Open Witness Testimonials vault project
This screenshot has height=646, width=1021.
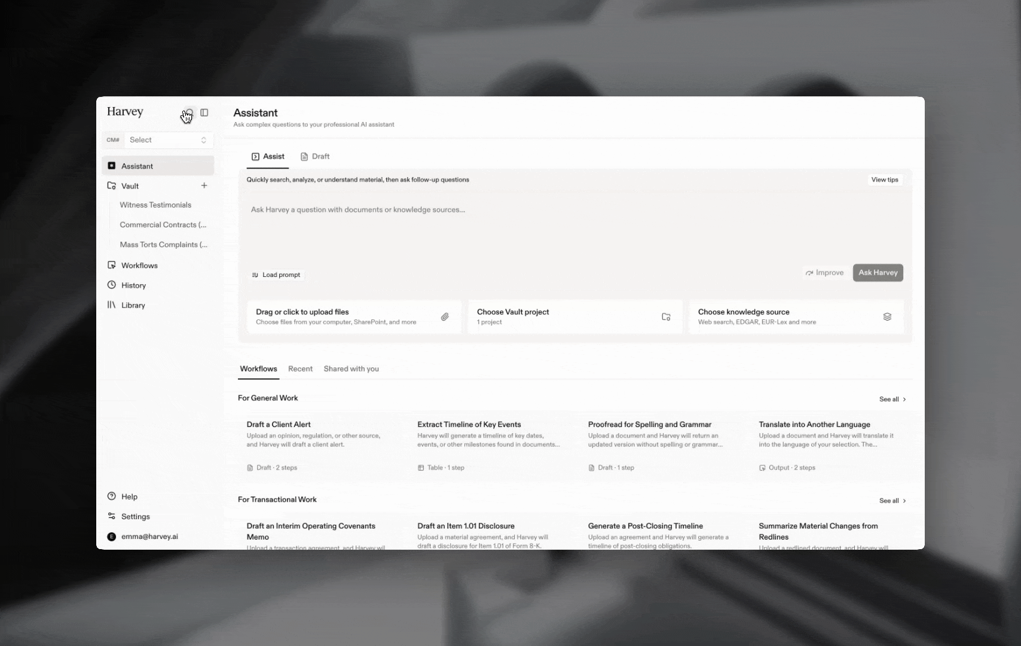[x=155, y=205]
